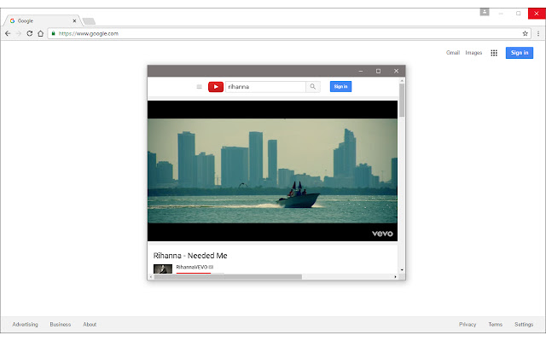Click the browser forward arrow
The height and width of the screenshot is (341, 546).
19,33
